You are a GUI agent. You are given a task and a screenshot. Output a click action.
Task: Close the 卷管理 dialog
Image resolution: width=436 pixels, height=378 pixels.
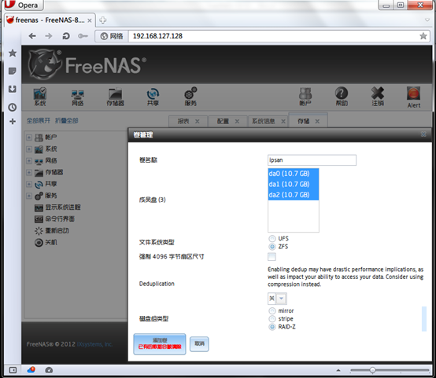(x=423, y=134)
